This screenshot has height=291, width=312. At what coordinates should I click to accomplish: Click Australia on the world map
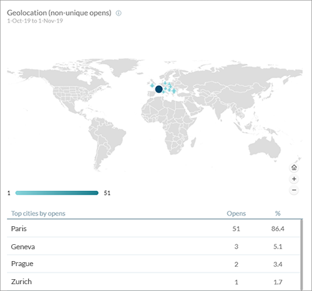(x=265, y=148)
